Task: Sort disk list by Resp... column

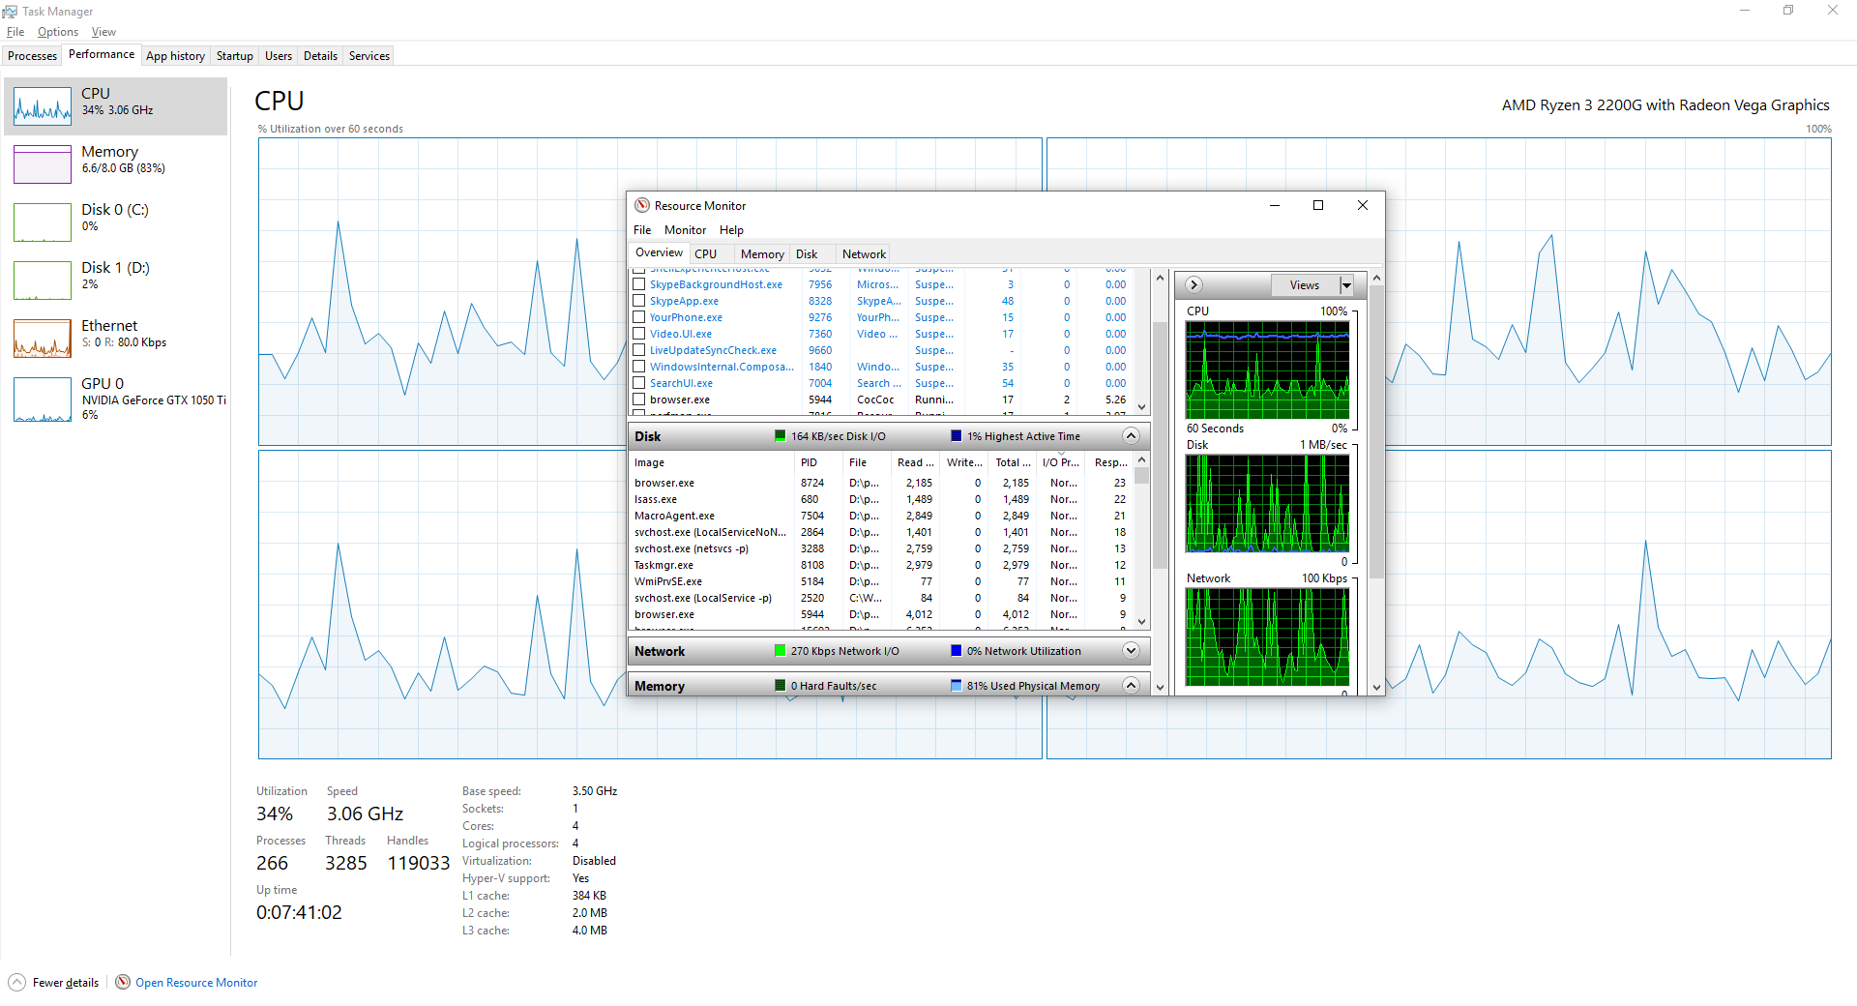Action: [1109, 462]
